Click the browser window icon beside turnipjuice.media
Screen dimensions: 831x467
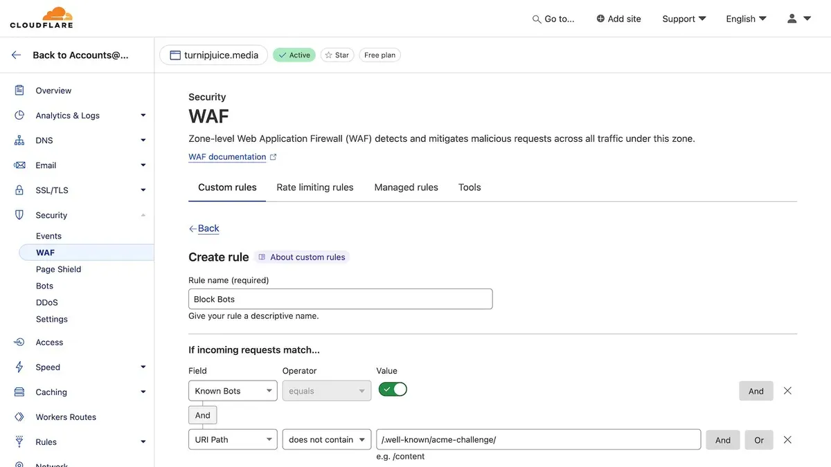(x=175, y=55)
